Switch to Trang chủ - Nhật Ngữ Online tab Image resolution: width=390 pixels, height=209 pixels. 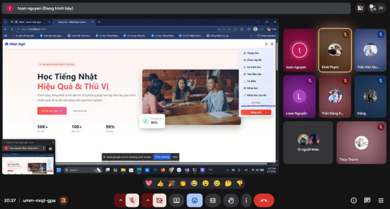click(x=74, y=22)
